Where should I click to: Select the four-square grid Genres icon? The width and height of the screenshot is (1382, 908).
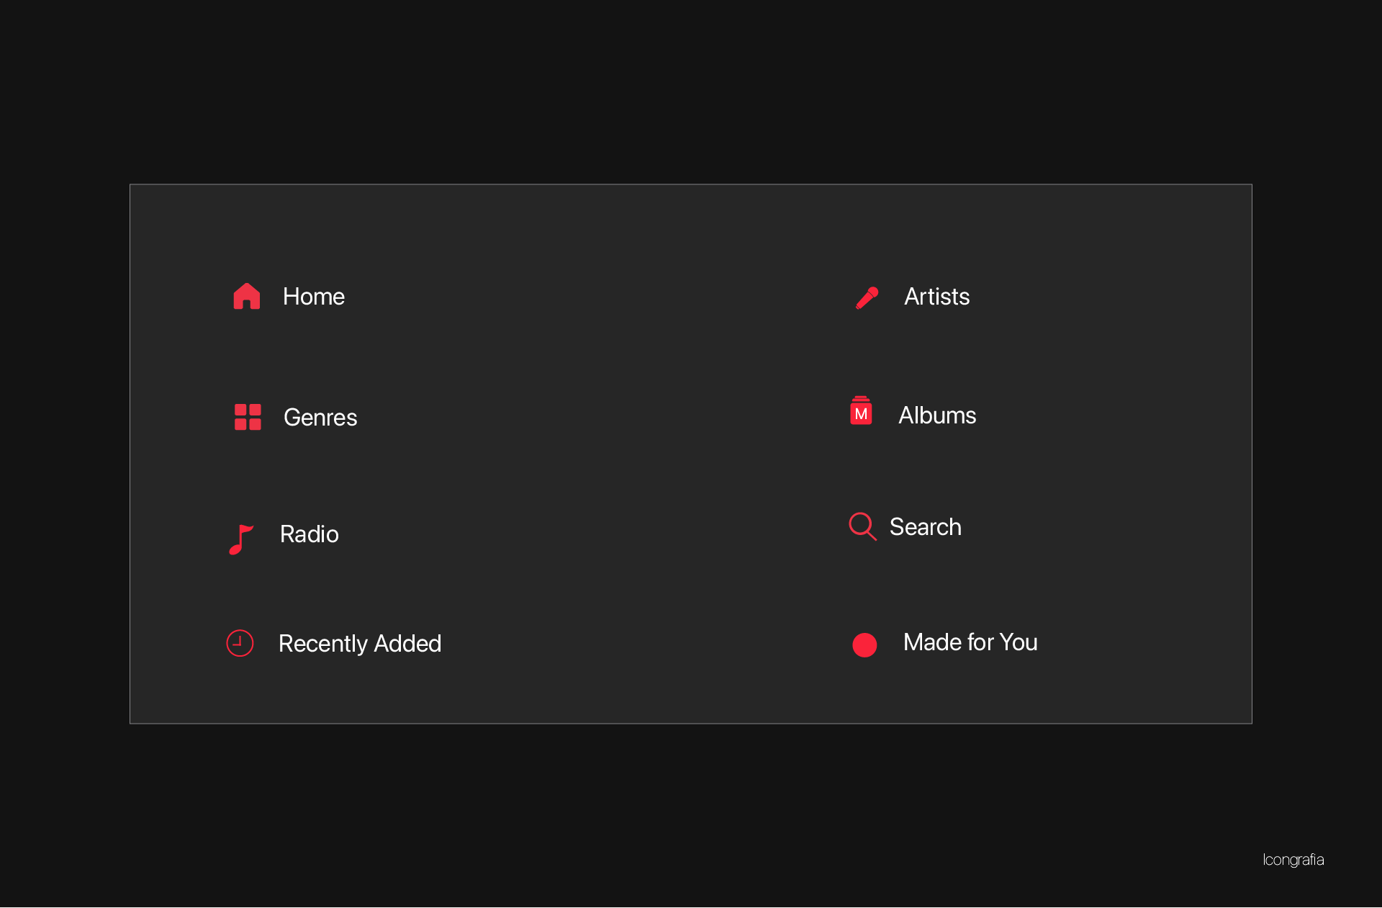248,417
